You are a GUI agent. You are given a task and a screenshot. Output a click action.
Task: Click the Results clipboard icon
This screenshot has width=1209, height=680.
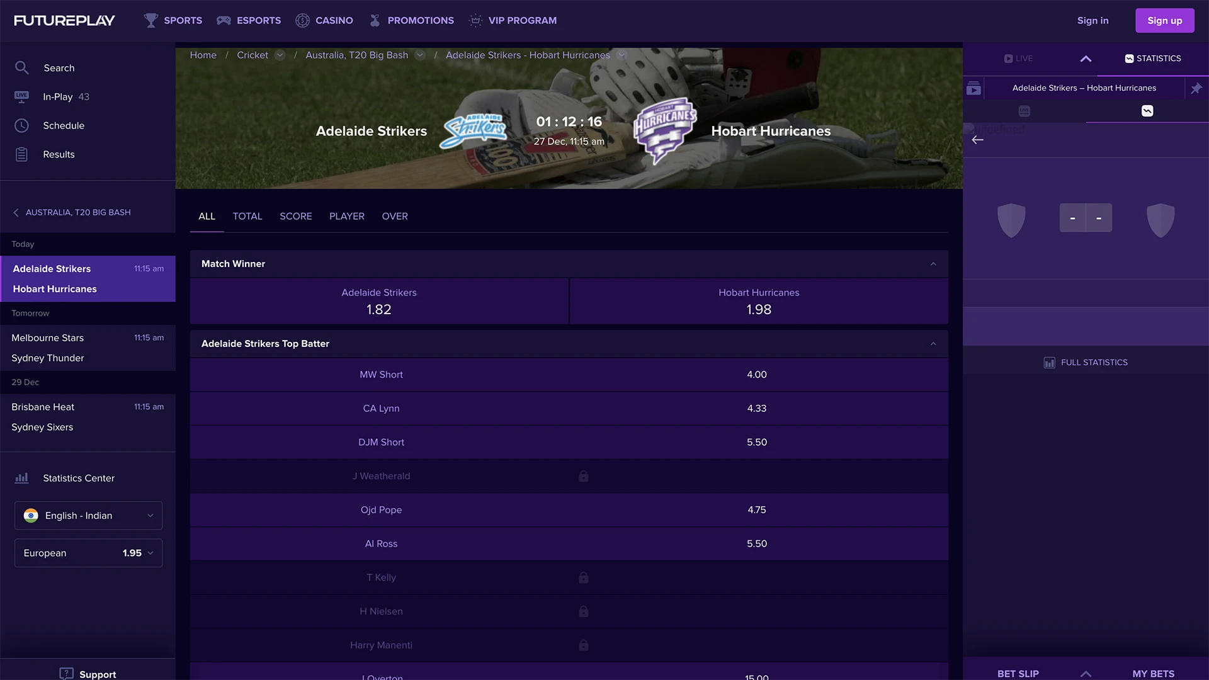tap(21, 154)
